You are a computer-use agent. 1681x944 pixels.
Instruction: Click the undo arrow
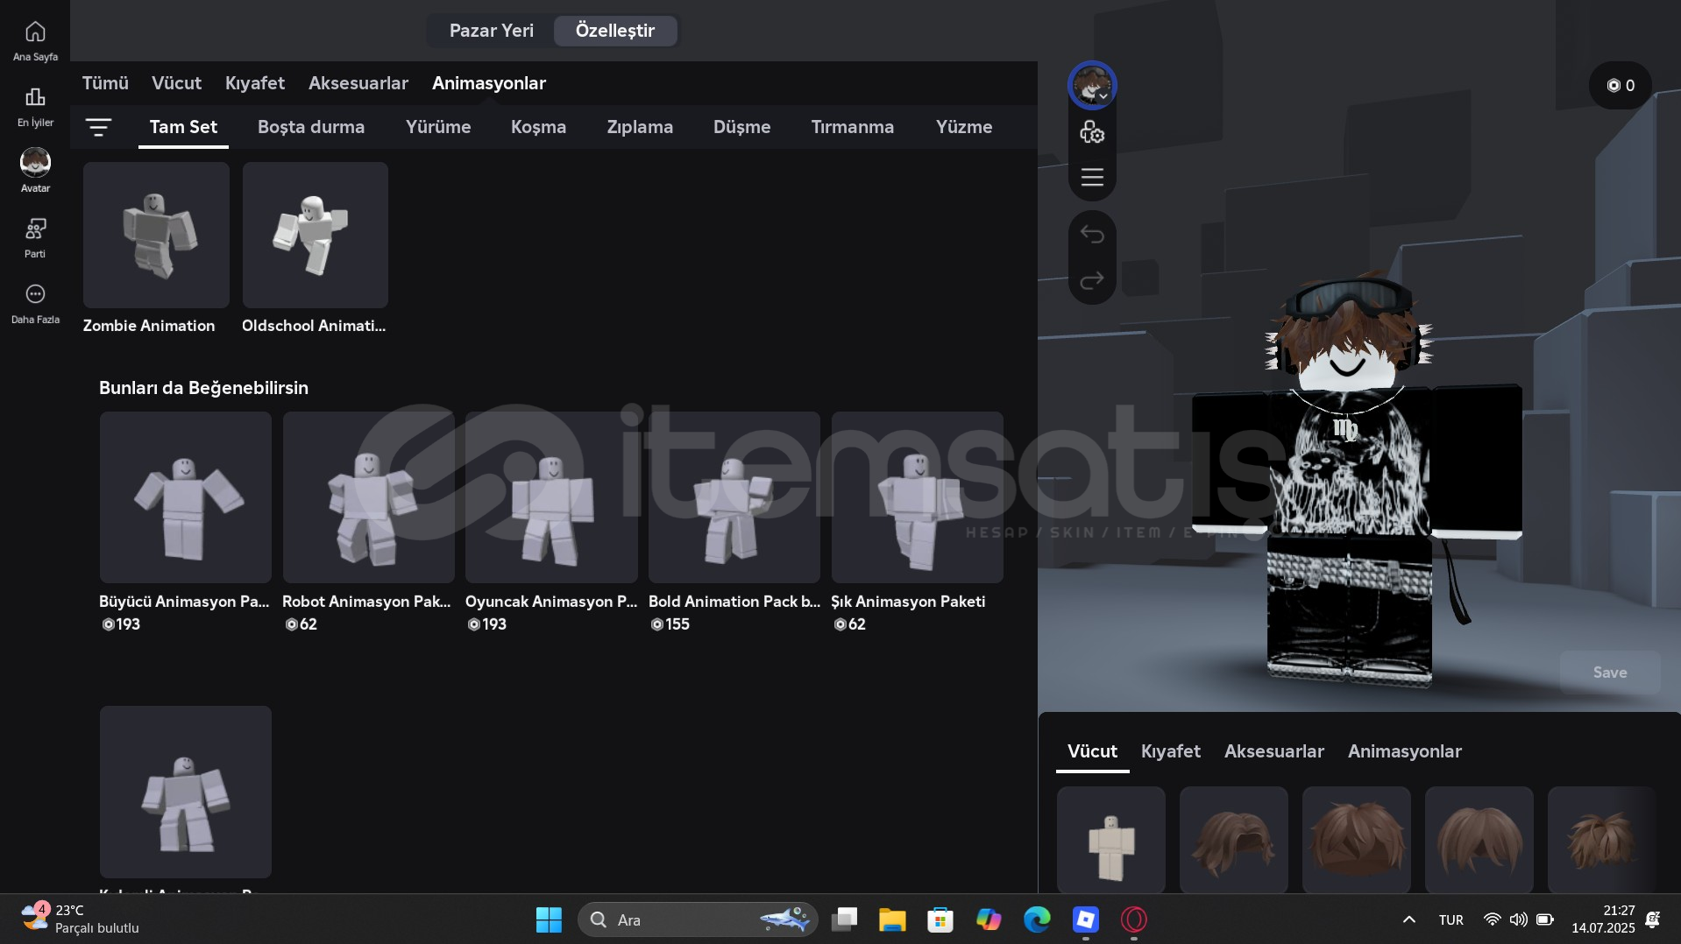pos(1092,234)
